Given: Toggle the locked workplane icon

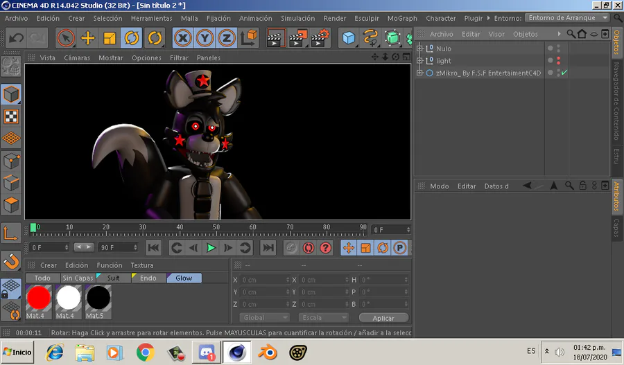Looking at the screenshot, I should (x=11, y=289).
